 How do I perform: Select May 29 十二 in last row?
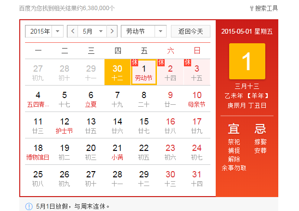pyautogui.click(x=144, y=178)
